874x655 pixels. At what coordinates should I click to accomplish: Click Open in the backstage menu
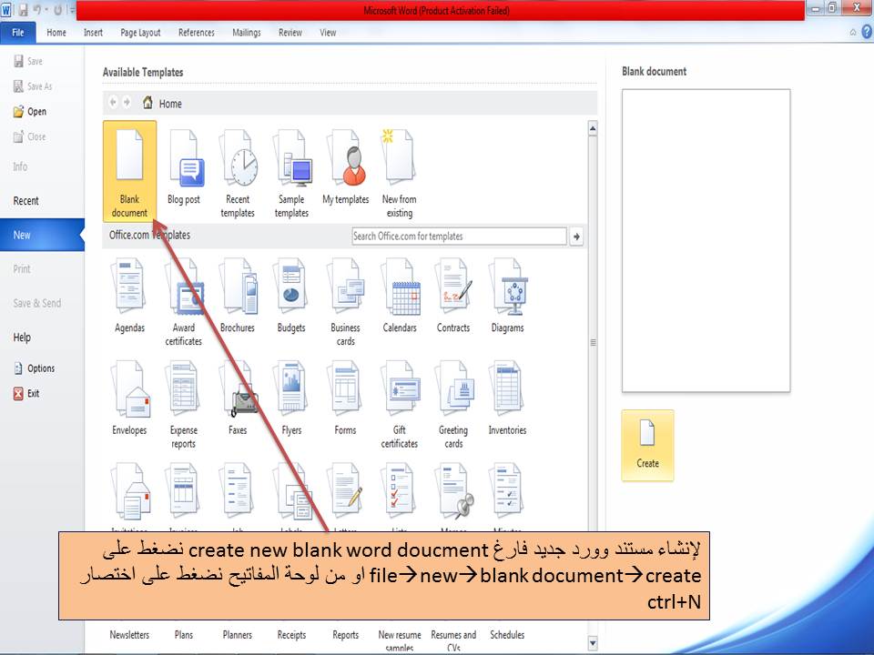pyautogui.click(x=30, y=111)
